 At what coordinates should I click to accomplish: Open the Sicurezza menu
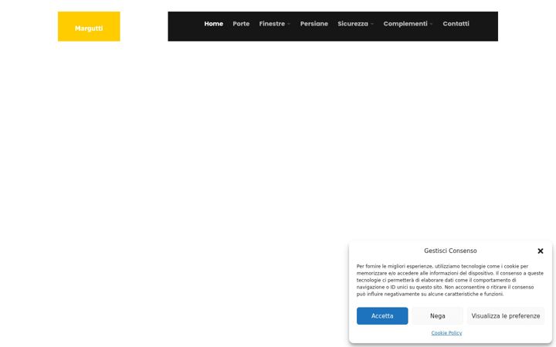pyautogui.click(x=353, y=24)
